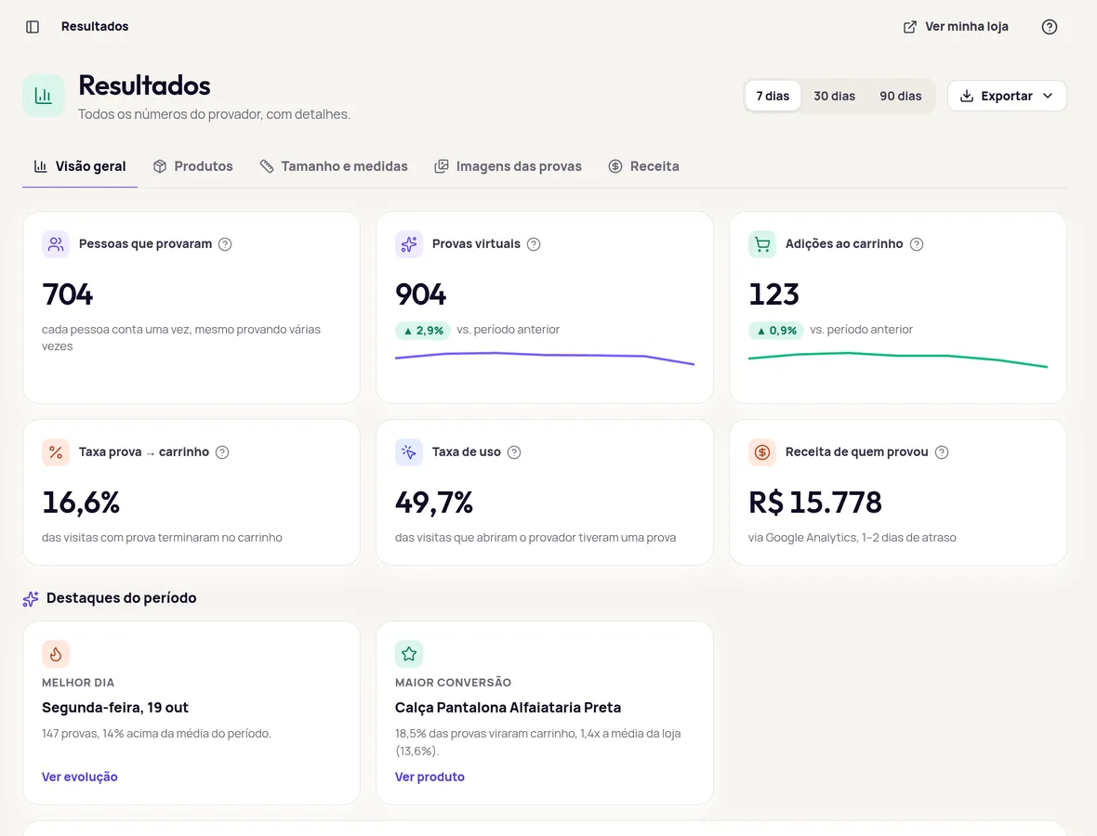Switch period to 90 dias

pyautogui.click(x=901, y=96)
